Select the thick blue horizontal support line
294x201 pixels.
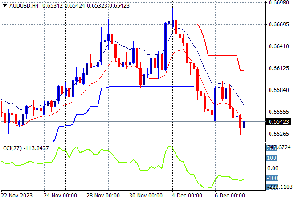(147, 87)
